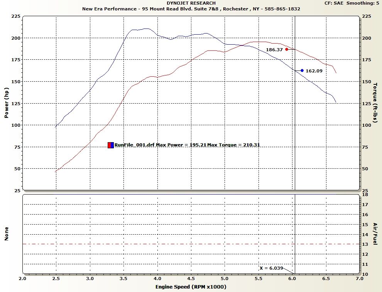
Task: Click the blue power curve legend square
Action: pos(112,145)
